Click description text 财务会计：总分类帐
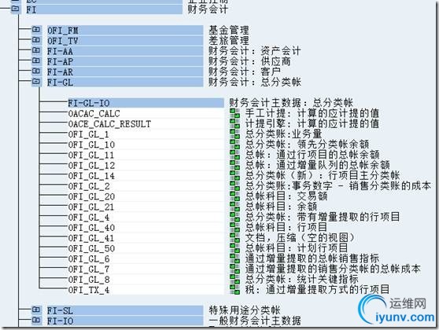 255,82
